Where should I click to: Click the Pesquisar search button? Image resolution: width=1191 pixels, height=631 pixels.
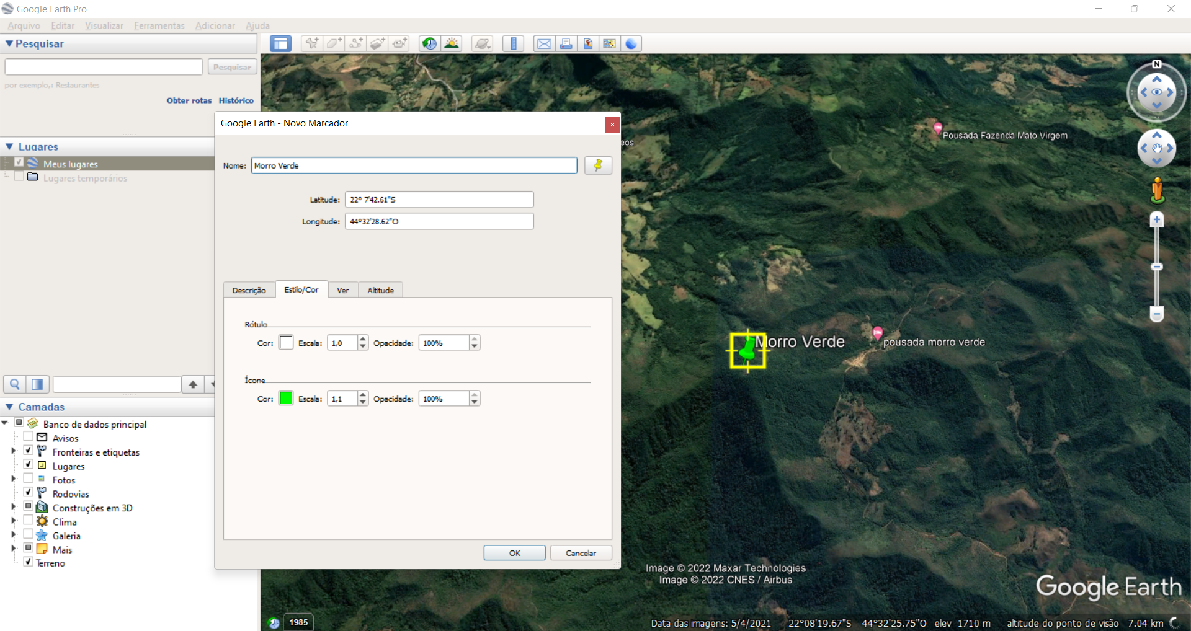pos(233,67)
